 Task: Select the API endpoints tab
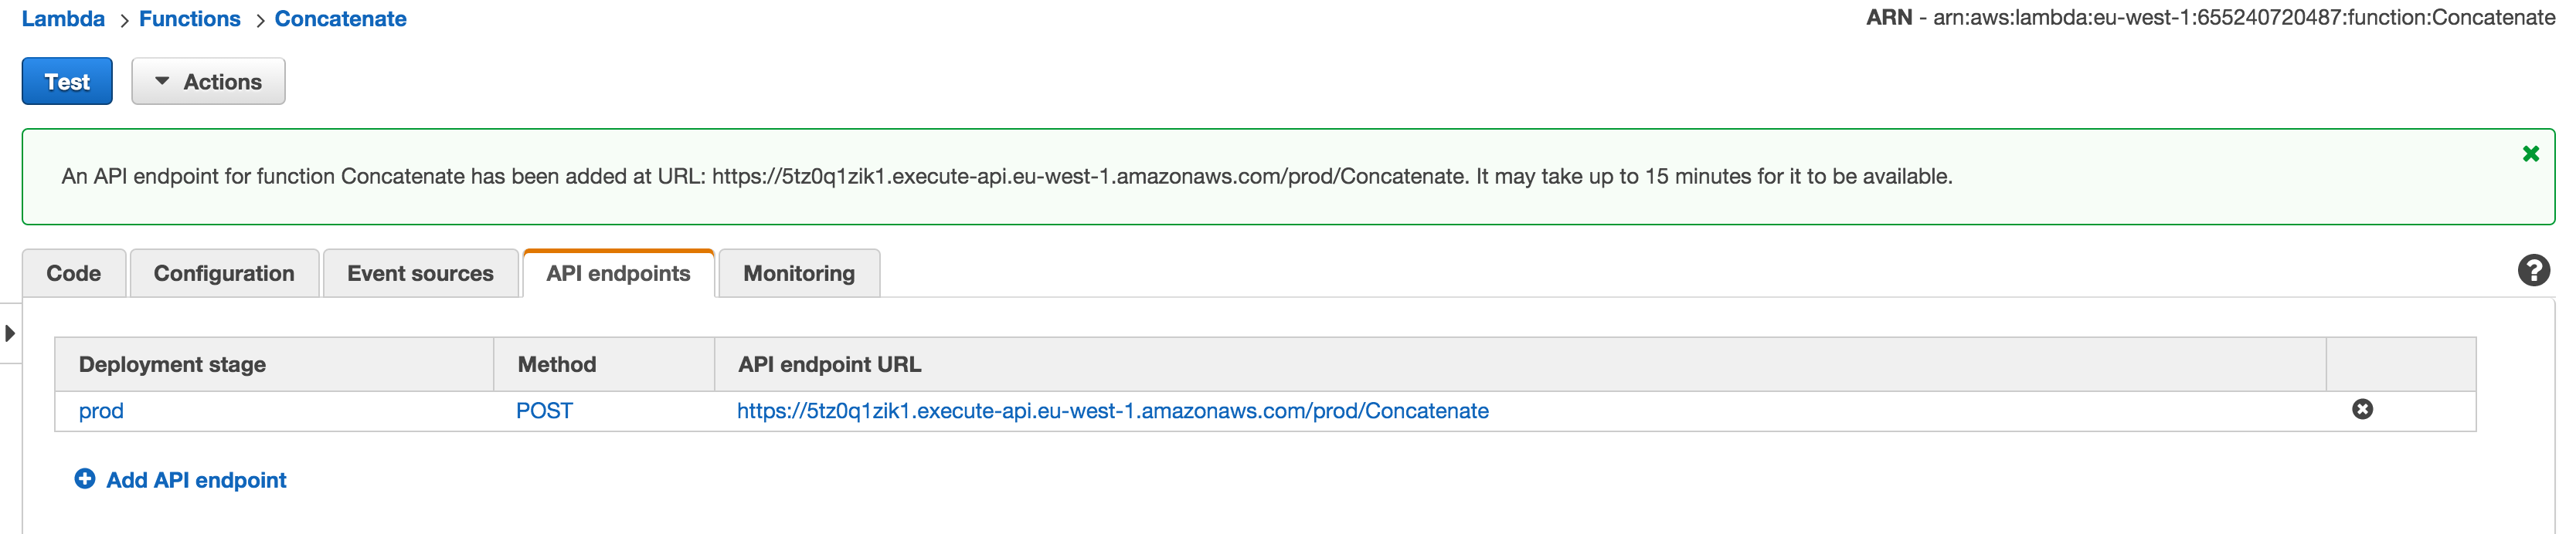(x=617, y=272)
